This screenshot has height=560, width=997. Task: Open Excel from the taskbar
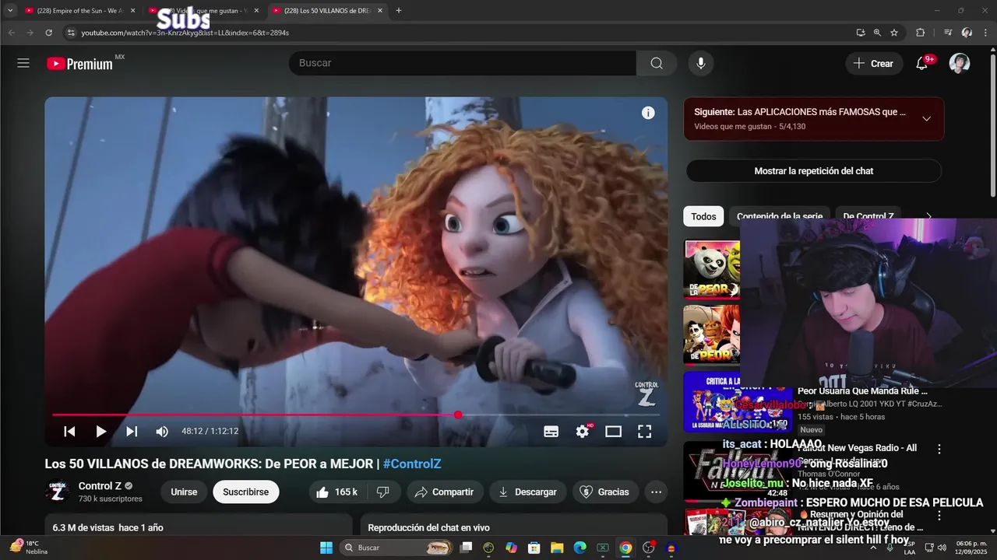tap(602, 548)
